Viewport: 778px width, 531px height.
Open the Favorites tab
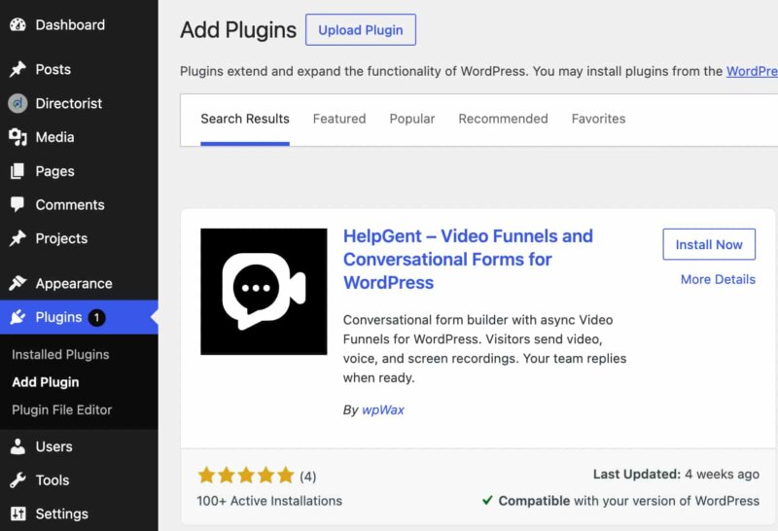[x=598, y=119]
